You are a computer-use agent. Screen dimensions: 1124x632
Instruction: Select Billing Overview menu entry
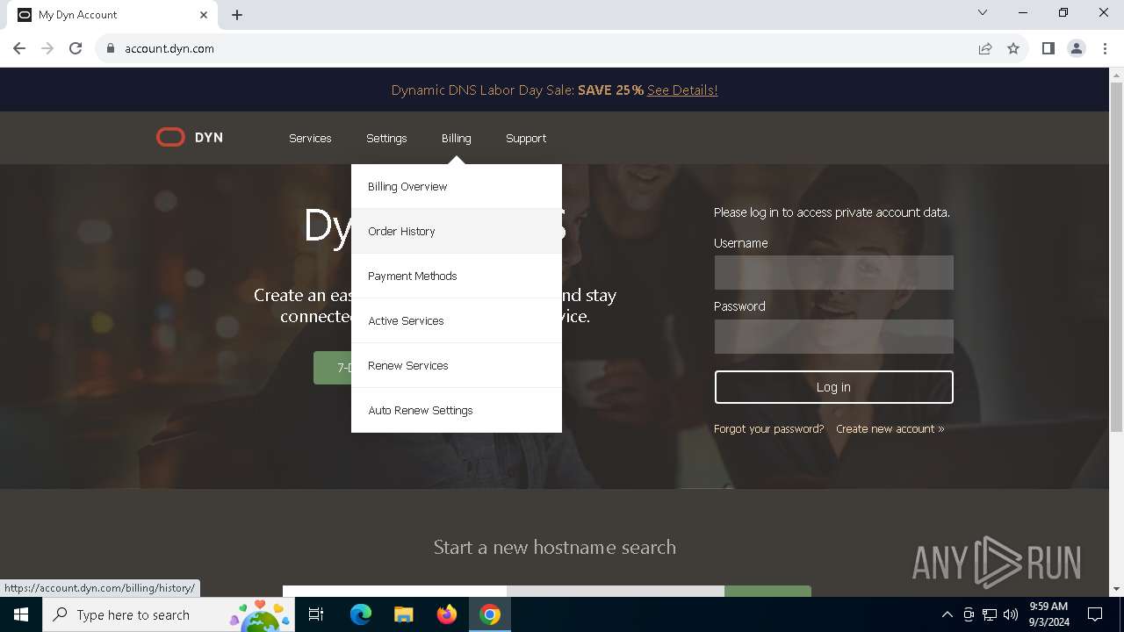pos(457,186)
